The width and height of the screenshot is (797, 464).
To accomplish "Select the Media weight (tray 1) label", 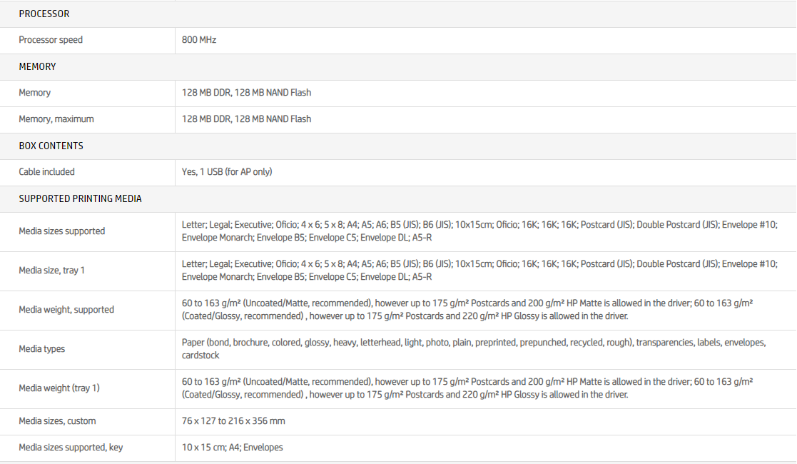I will (59, 388).
